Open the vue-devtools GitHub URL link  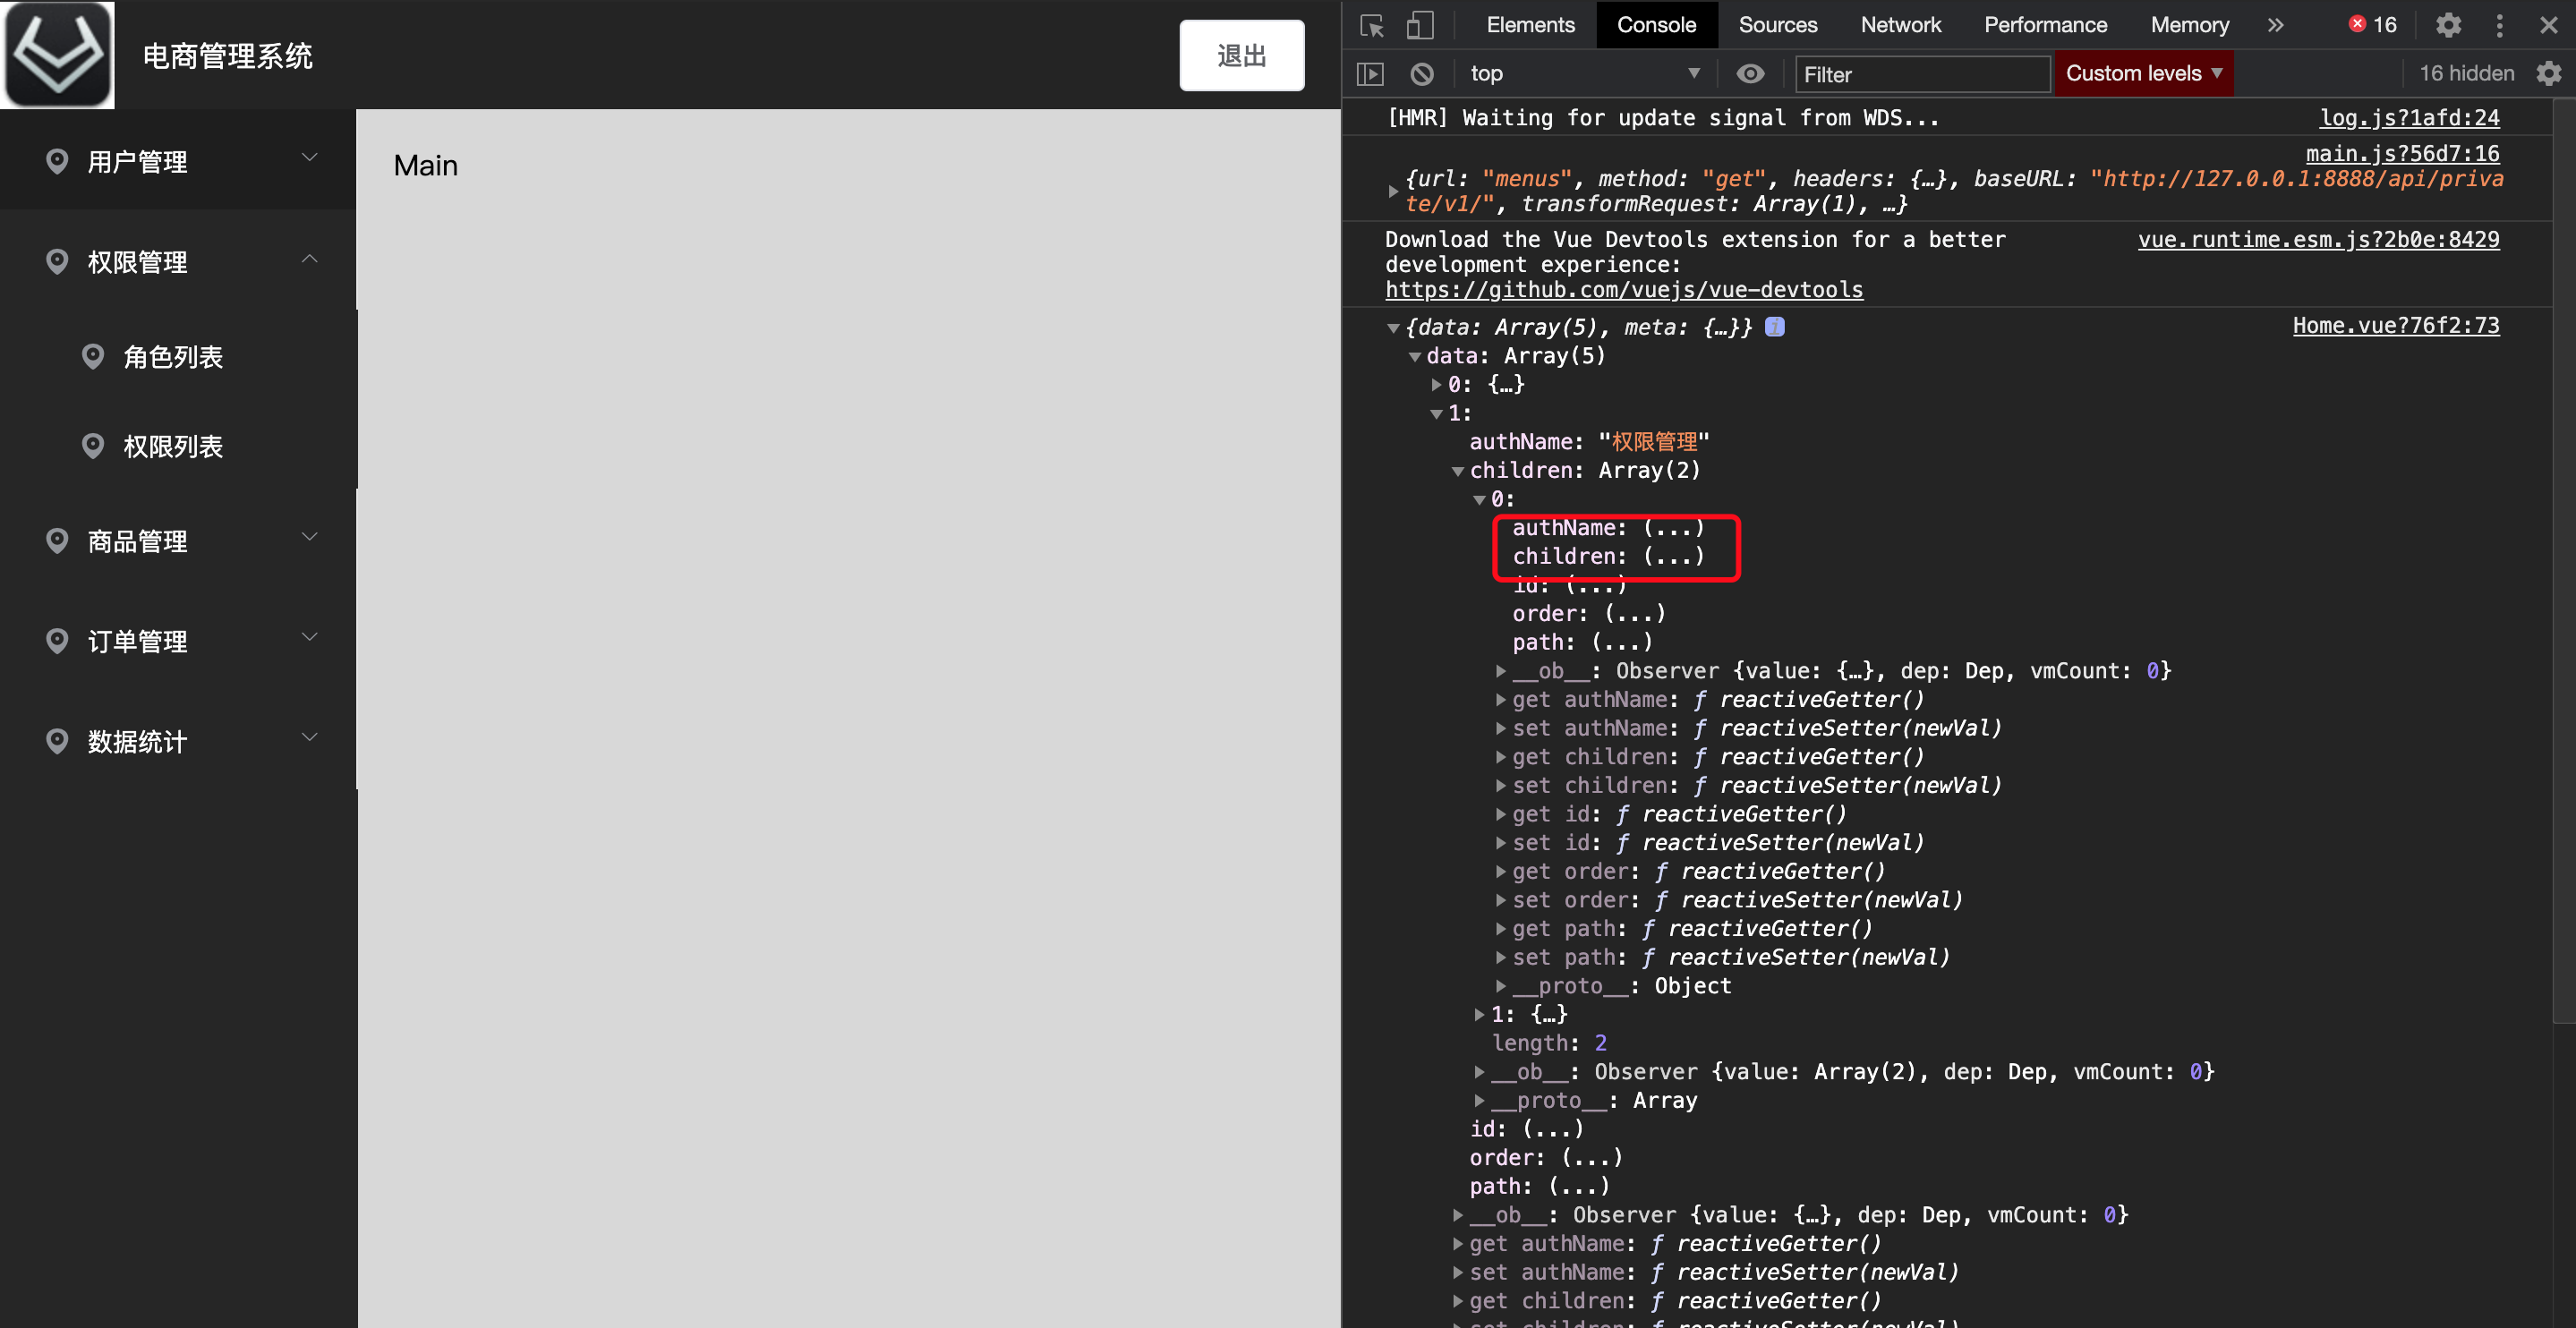coord(1624,290)
